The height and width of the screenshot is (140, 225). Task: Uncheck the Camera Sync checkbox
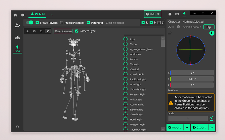coord(77,31)
